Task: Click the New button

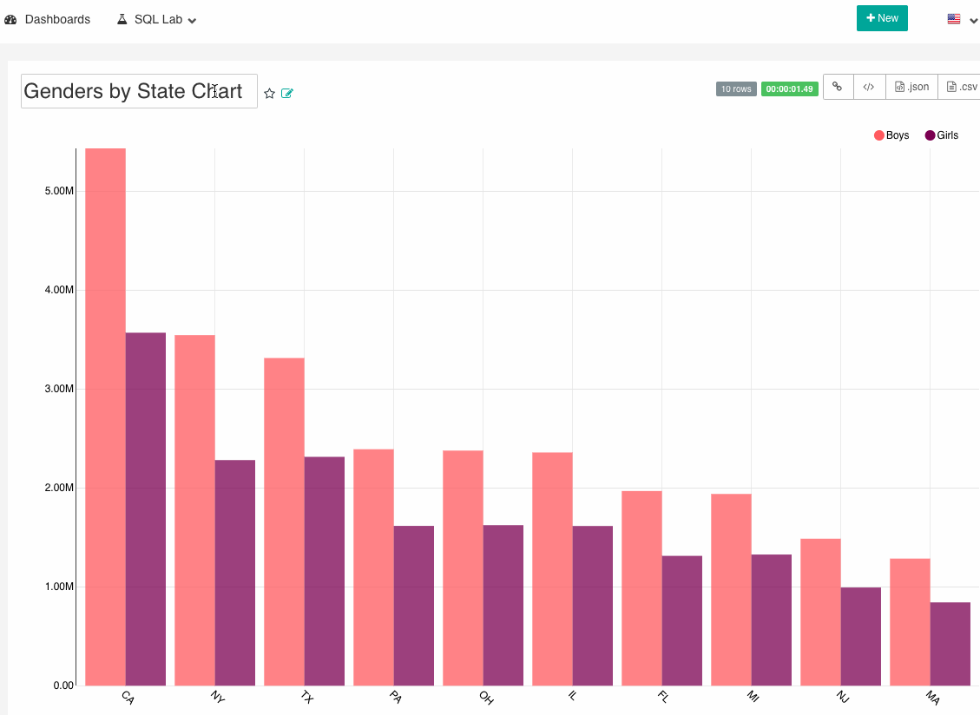Action: (x=882, y=18)
